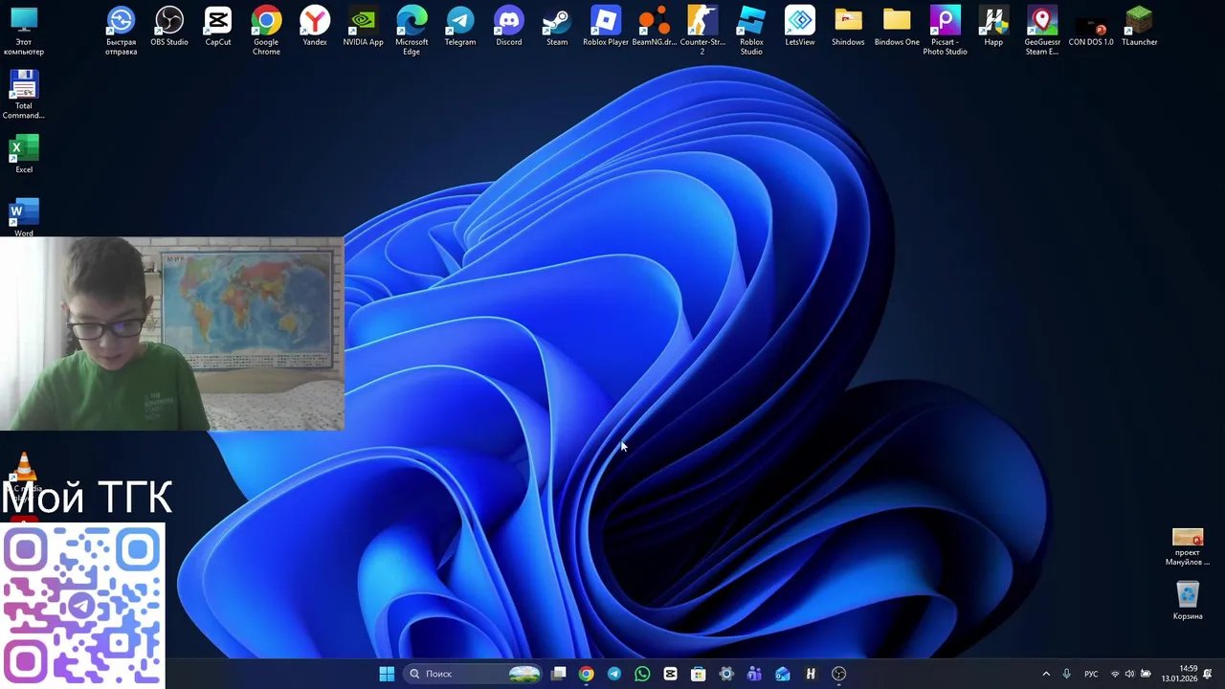Launch GeoGuessr Steam Edition shortcut
Image resolution: width=1225 pixels, height=689 pixels.
[x=1042, y=31]
